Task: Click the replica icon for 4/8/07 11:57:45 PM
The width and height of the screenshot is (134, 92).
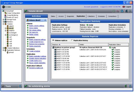Action: (x=56, y=69)
